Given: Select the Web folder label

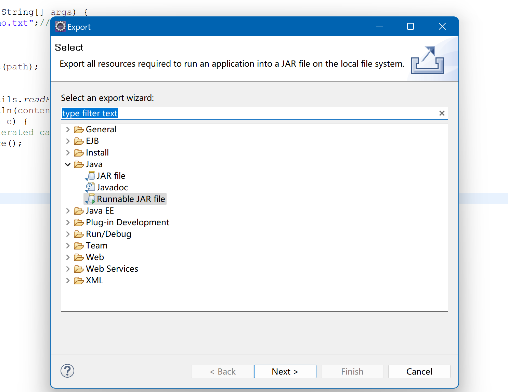Looking at the screenshot, I should tap(95, 257).
